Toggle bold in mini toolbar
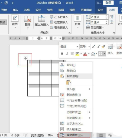 coord(62,54)
